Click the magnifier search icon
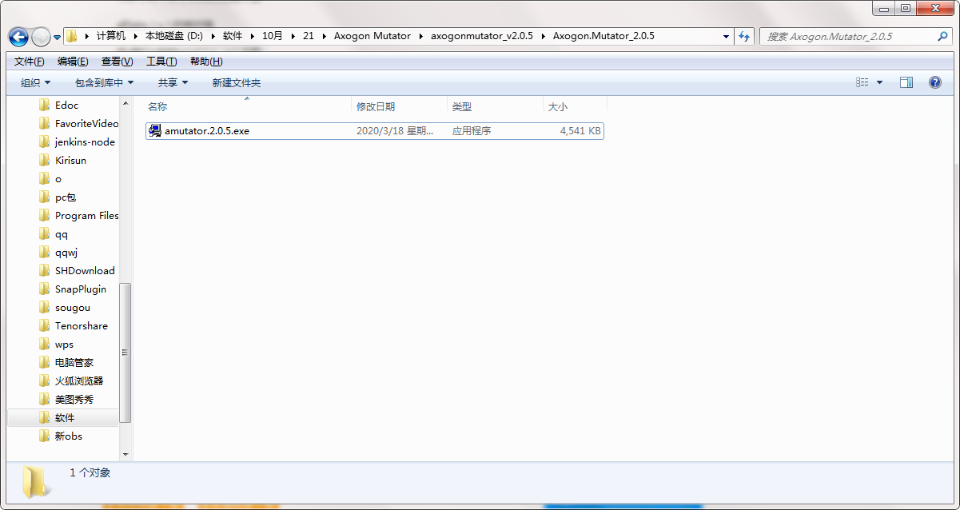960x510 pixels. [x=942, y=36]
